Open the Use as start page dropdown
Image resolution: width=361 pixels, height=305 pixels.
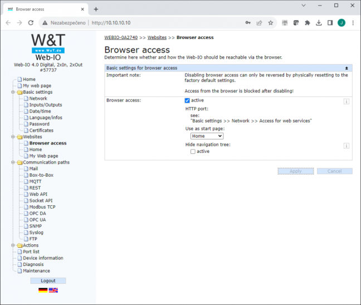click(x=207, y=136)
